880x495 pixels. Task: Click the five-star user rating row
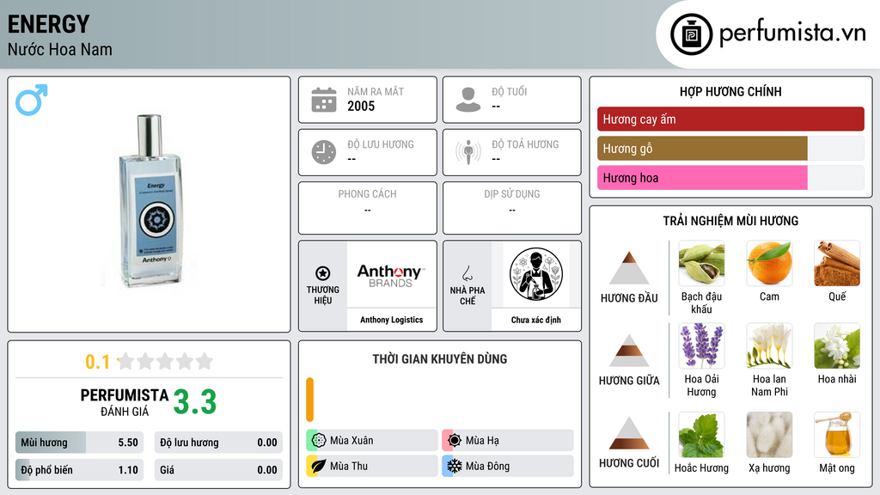coord(165,361)
